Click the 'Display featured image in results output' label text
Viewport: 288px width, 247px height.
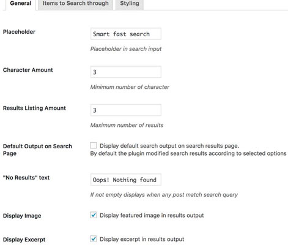[x=152, y=215]
